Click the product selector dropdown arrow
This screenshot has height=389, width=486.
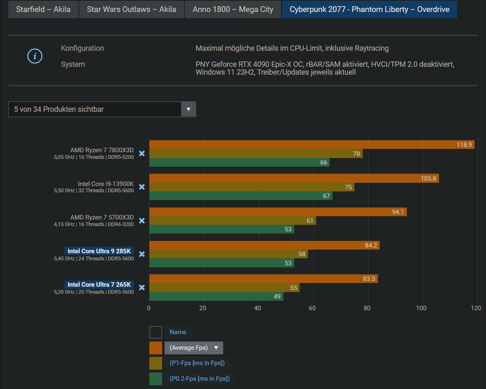[x=189, y=109]
